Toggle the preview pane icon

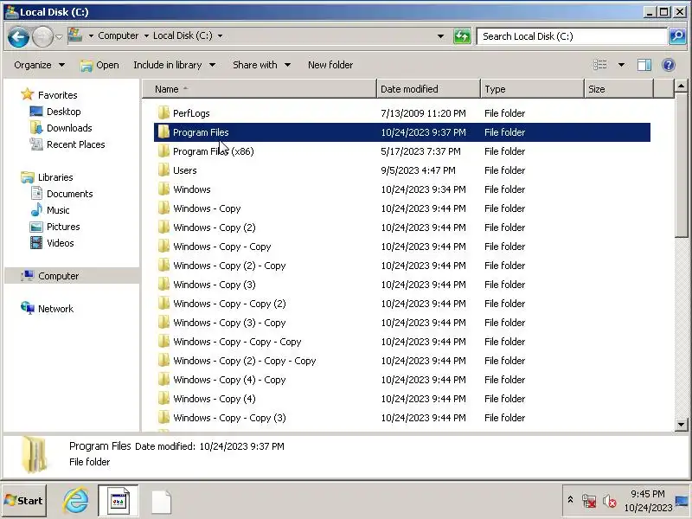tap(644, 66)
